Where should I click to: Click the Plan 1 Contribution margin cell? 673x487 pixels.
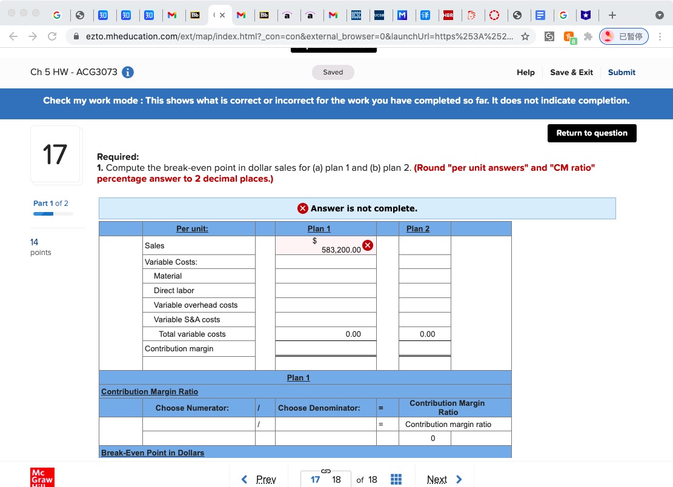click(326, 348)
